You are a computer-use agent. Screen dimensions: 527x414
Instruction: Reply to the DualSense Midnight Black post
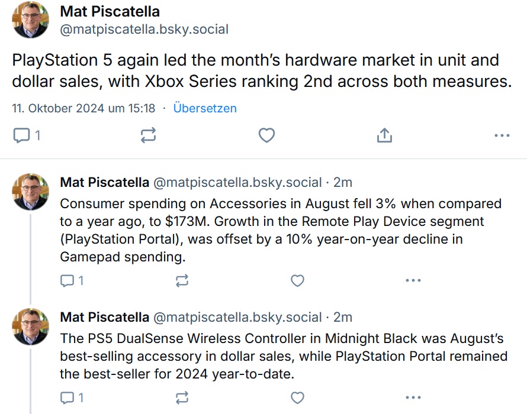(x=72, y=397)
